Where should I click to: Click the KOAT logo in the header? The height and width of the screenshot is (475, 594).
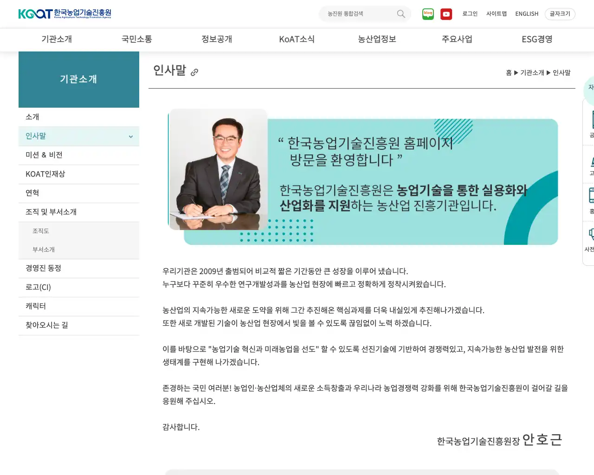click(x=65, y=14)
